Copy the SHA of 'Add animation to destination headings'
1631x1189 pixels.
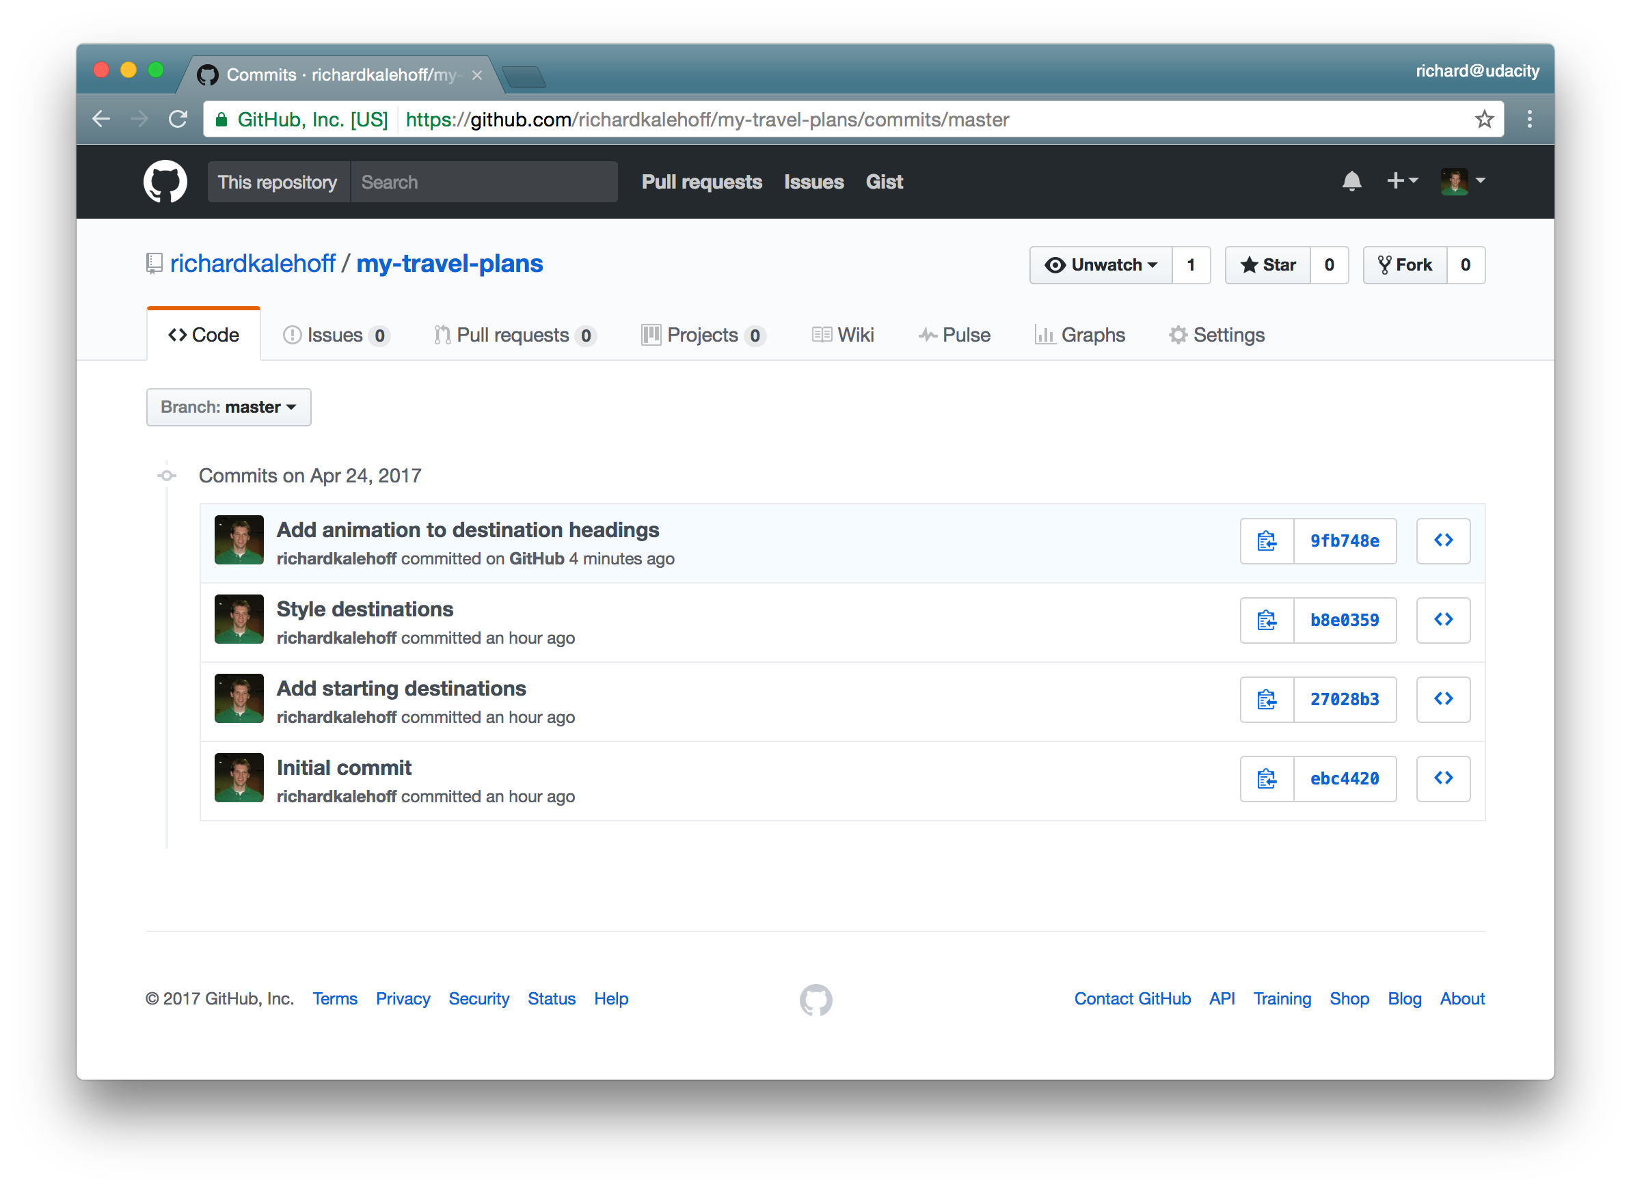pyautogui.click(x=1266, y=541)
